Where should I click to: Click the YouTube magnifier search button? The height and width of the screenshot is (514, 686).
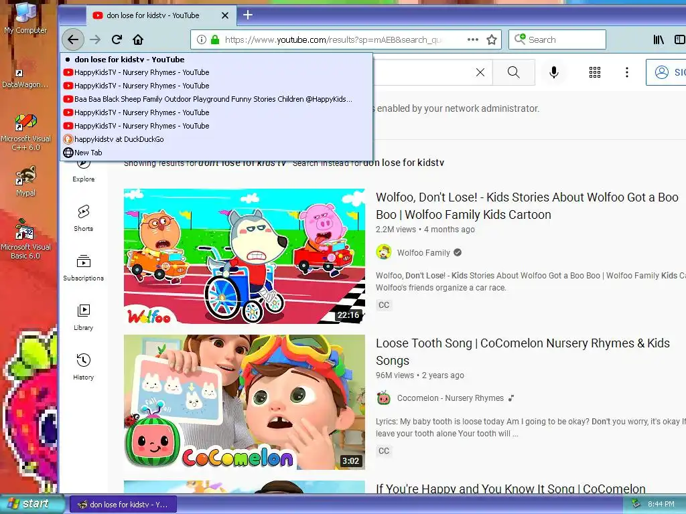click(514, 72)
